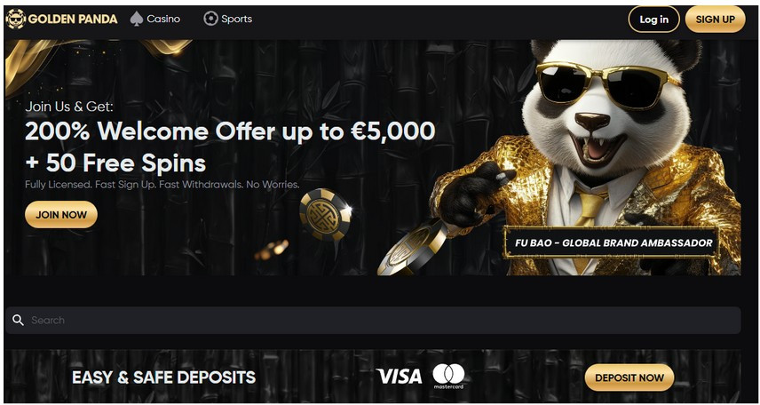This screenshot has height=405, width=760.
Task: Click the spade icon beside Casino
Action: (x=137, y=19)
